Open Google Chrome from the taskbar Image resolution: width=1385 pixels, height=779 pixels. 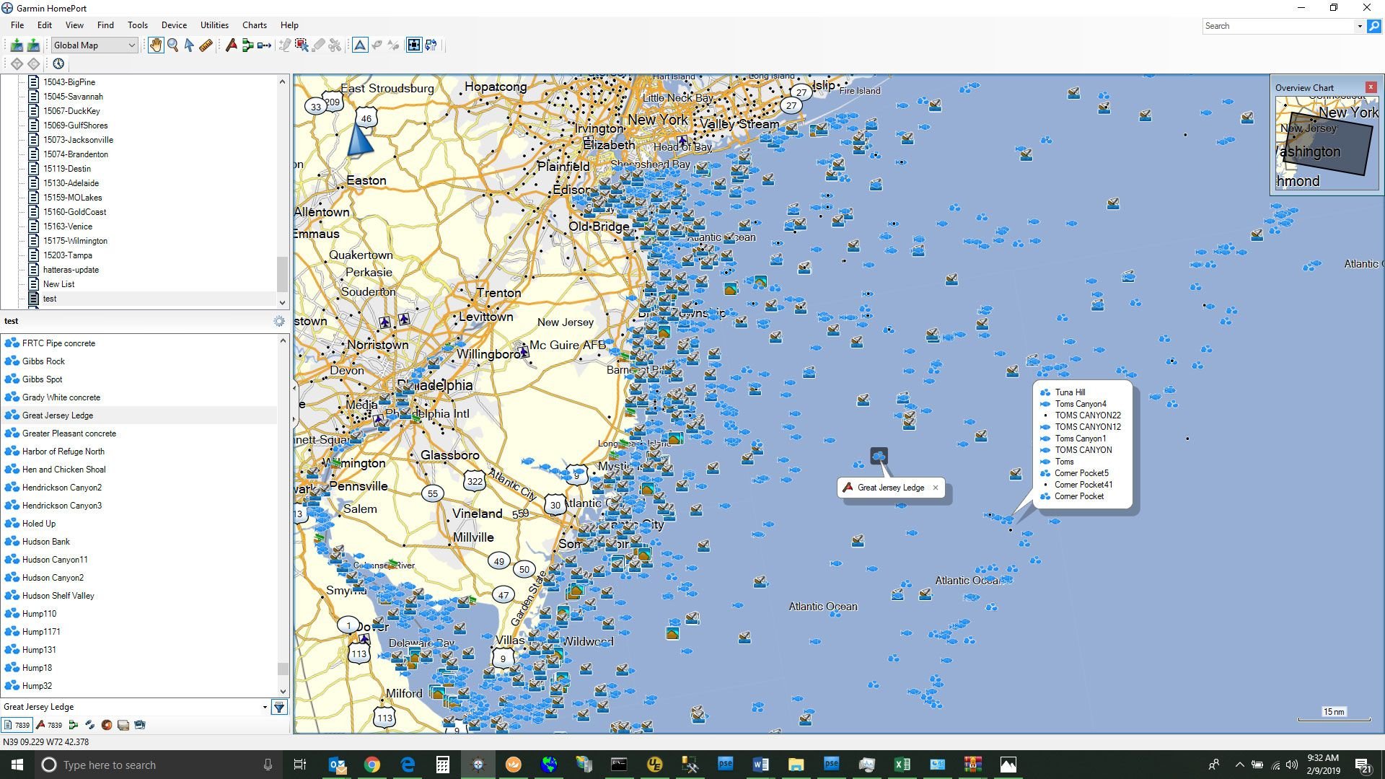tap(372, 765)
